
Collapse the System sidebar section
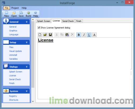point(27,91)
